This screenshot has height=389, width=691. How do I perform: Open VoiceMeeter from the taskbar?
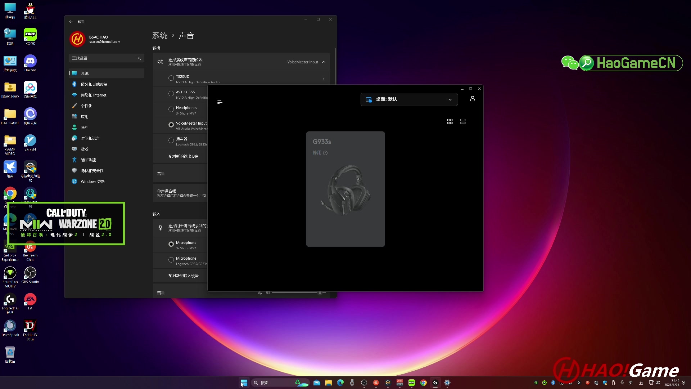pos(400,383)
